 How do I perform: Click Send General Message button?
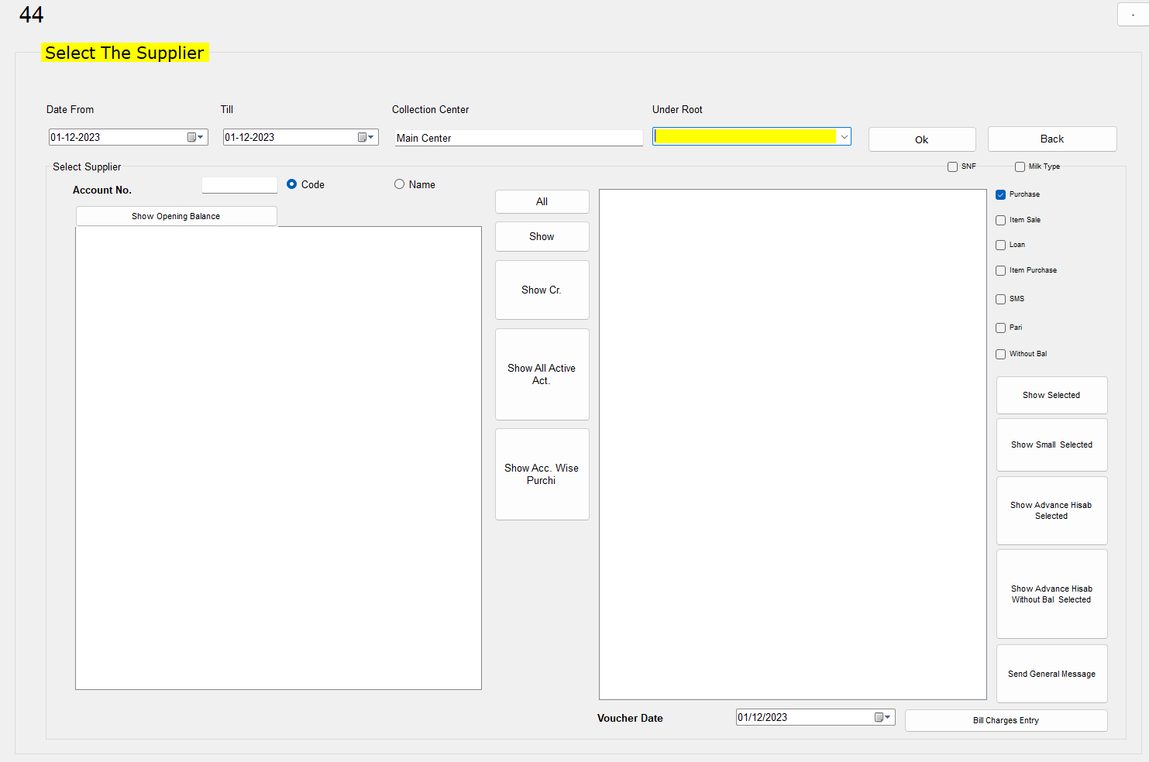[x=1051, y=674]
